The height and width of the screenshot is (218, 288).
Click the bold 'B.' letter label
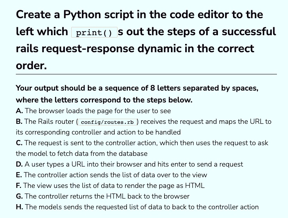coord(19,121)
